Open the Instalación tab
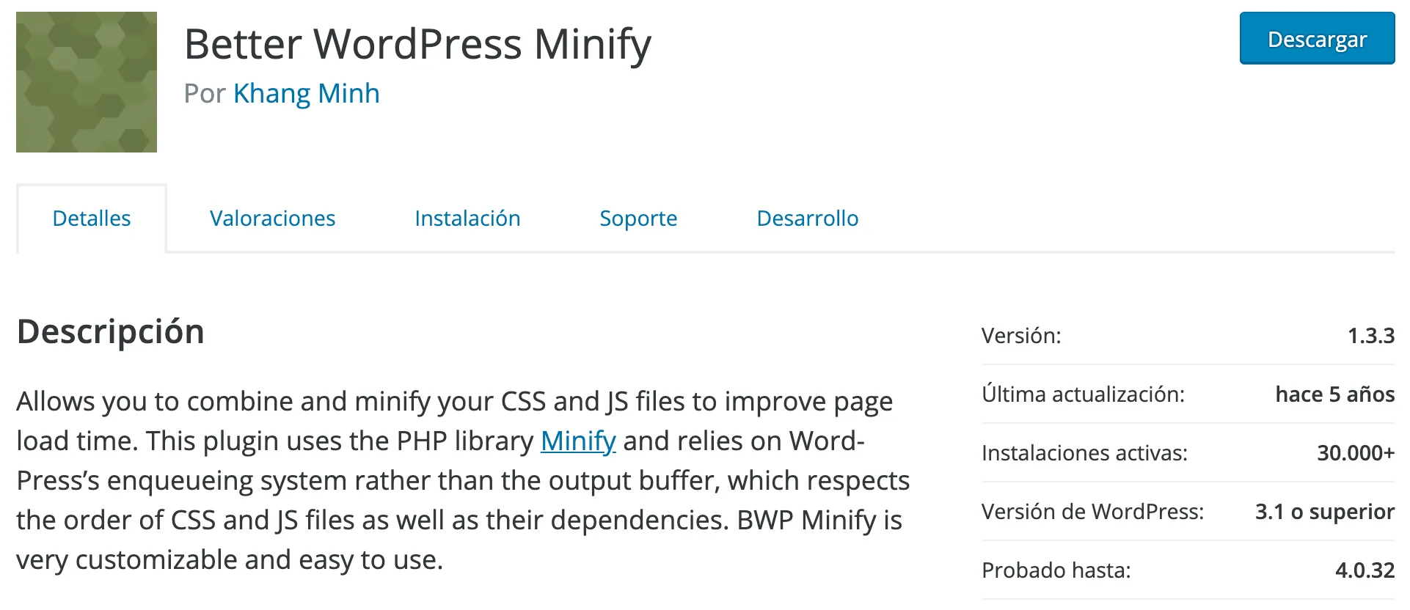The height and width of the screenshot is (610, 1410). 467,218
